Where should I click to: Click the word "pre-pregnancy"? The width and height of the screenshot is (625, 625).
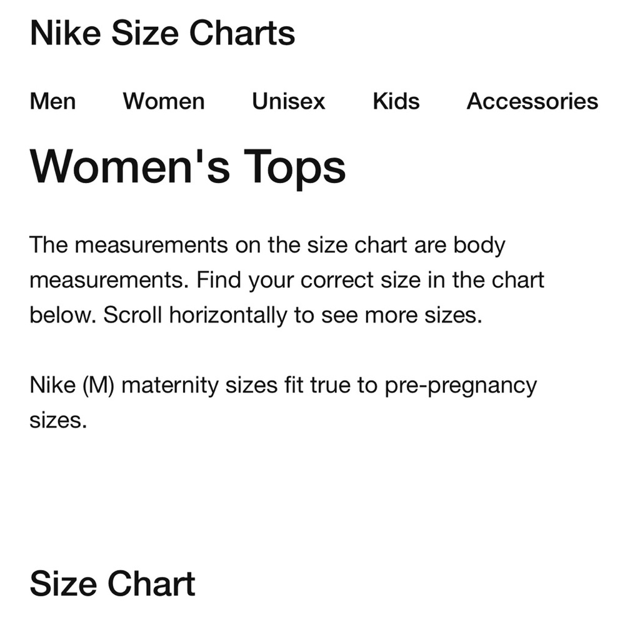(x=461, y=385)
